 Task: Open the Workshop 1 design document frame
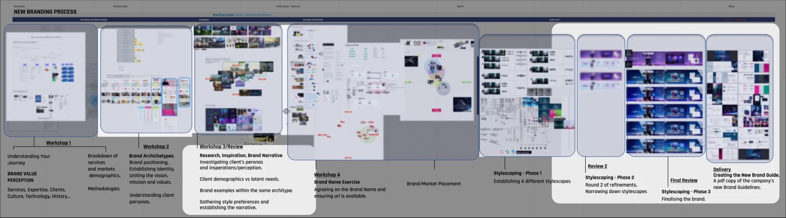click(51, 80)
